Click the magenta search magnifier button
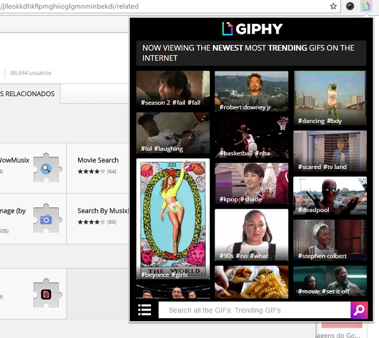379x338 pixels. tap(359, 310)
